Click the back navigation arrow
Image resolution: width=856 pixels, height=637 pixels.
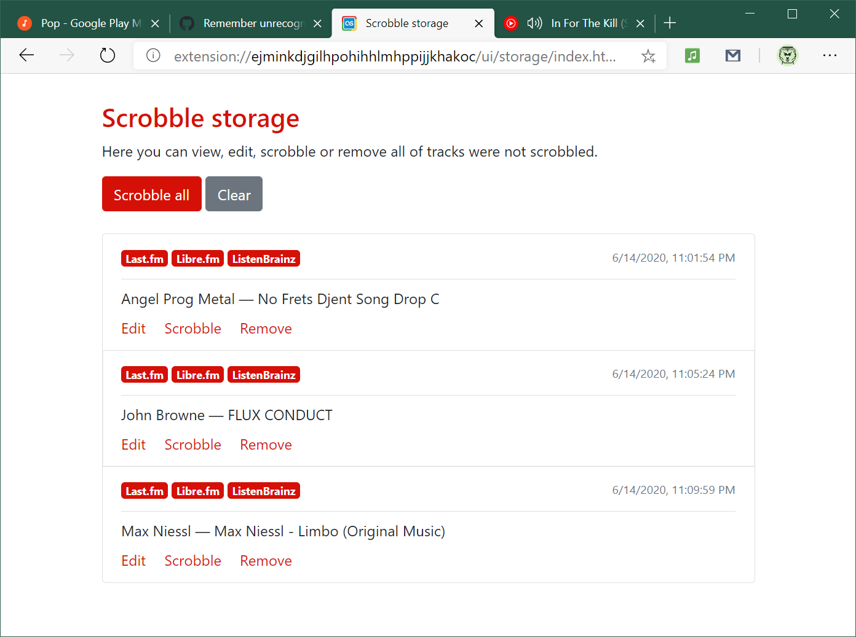[x=26, y=55]
